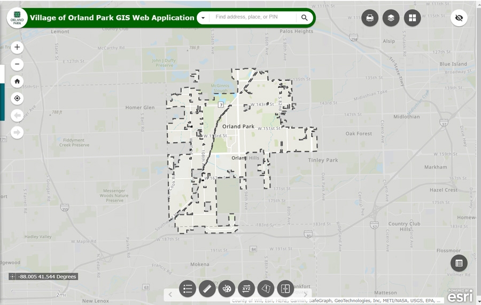This screenshot has height=305, width=481.
Task: Click the Midlothian map label
Action: coord(407,117)
